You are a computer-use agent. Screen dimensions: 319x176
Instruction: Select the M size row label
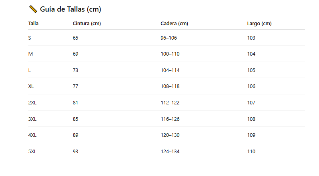(30, 54)
